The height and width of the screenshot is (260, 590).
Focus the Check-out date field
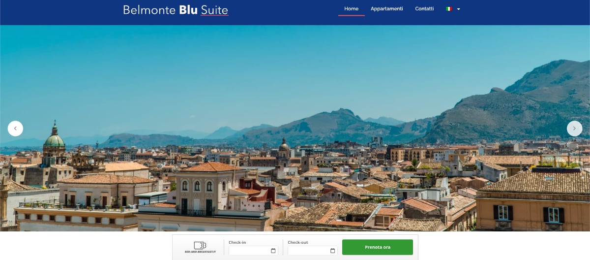tap(312, 251)
